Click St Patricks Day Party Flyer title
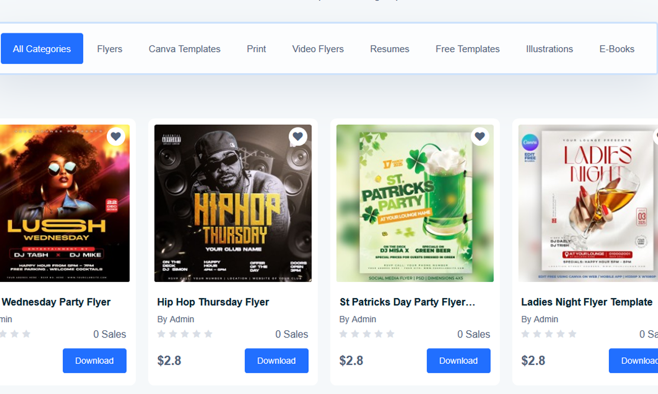 (x=407, y=302)
